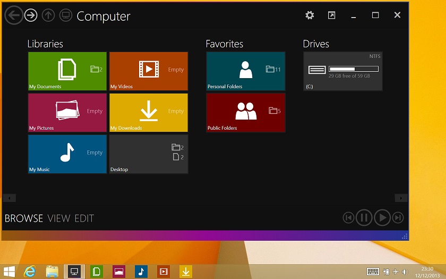
Task: Open the Personal Folders favorite tile
Action: pos(246,71)
